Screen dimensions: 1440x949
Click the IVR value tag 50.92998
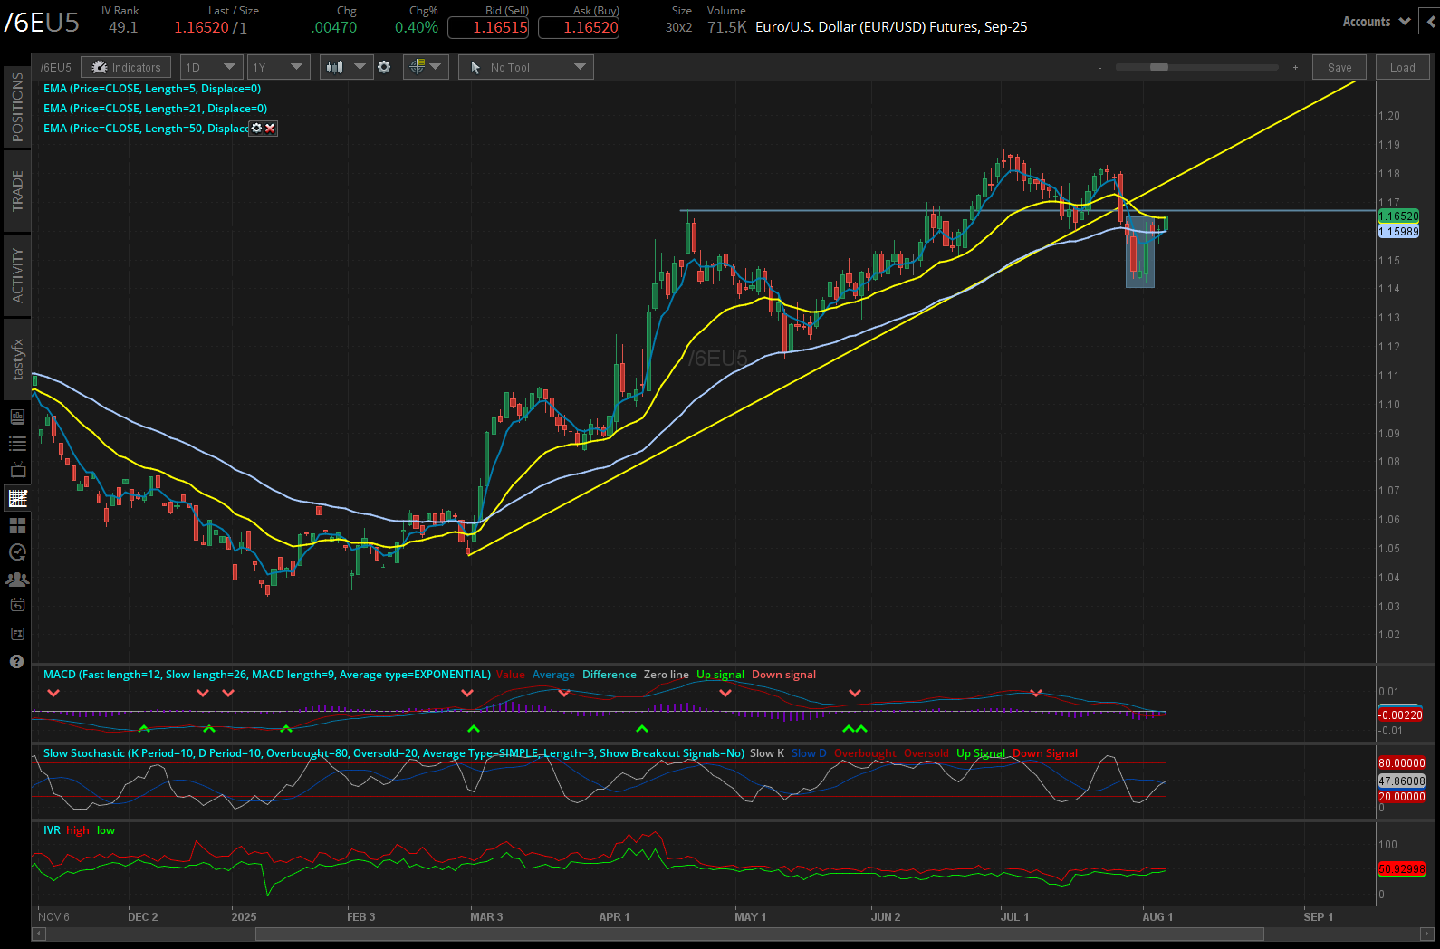(1401, 868)
